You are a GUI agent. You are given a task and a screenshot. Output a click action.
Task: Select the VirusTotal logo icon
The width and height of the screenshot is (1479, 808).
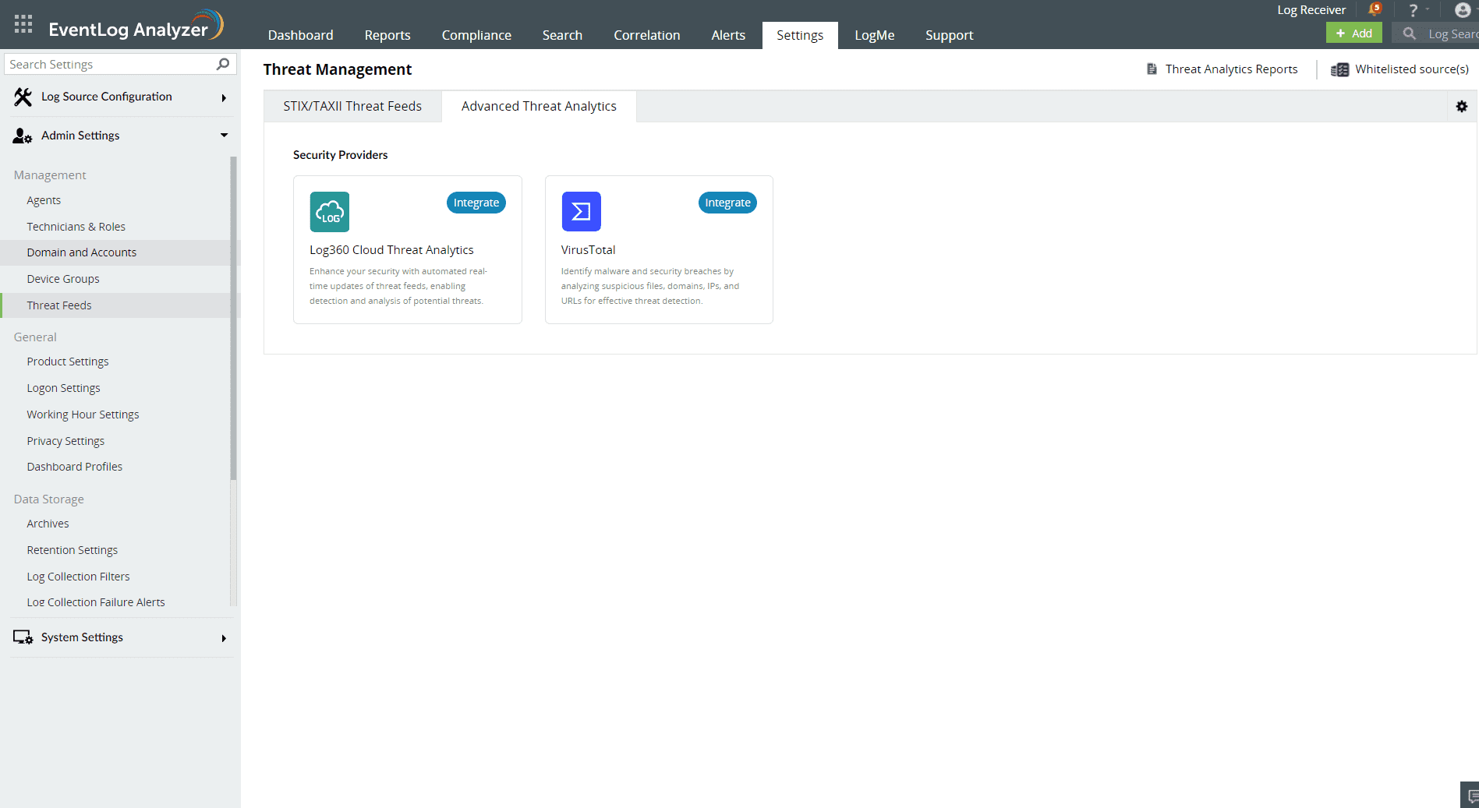click(581, 211)
